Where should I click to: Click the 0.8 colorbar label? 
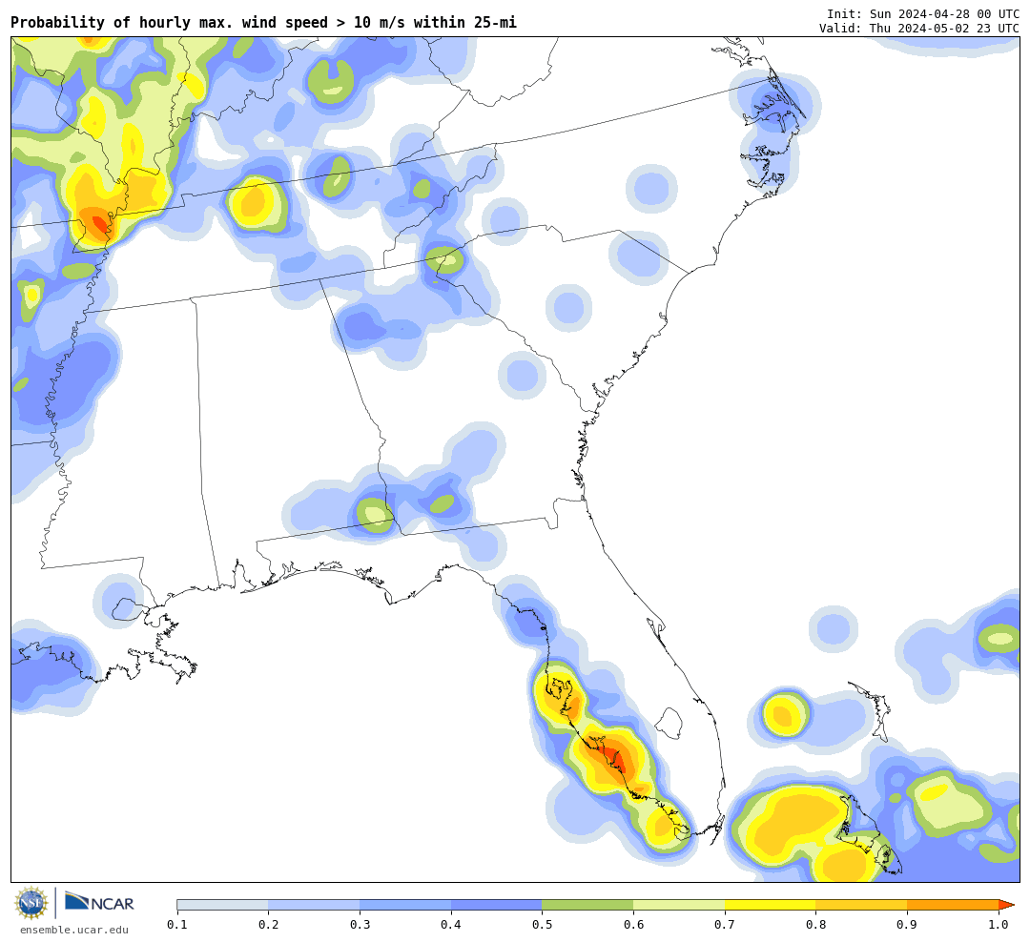815,925
